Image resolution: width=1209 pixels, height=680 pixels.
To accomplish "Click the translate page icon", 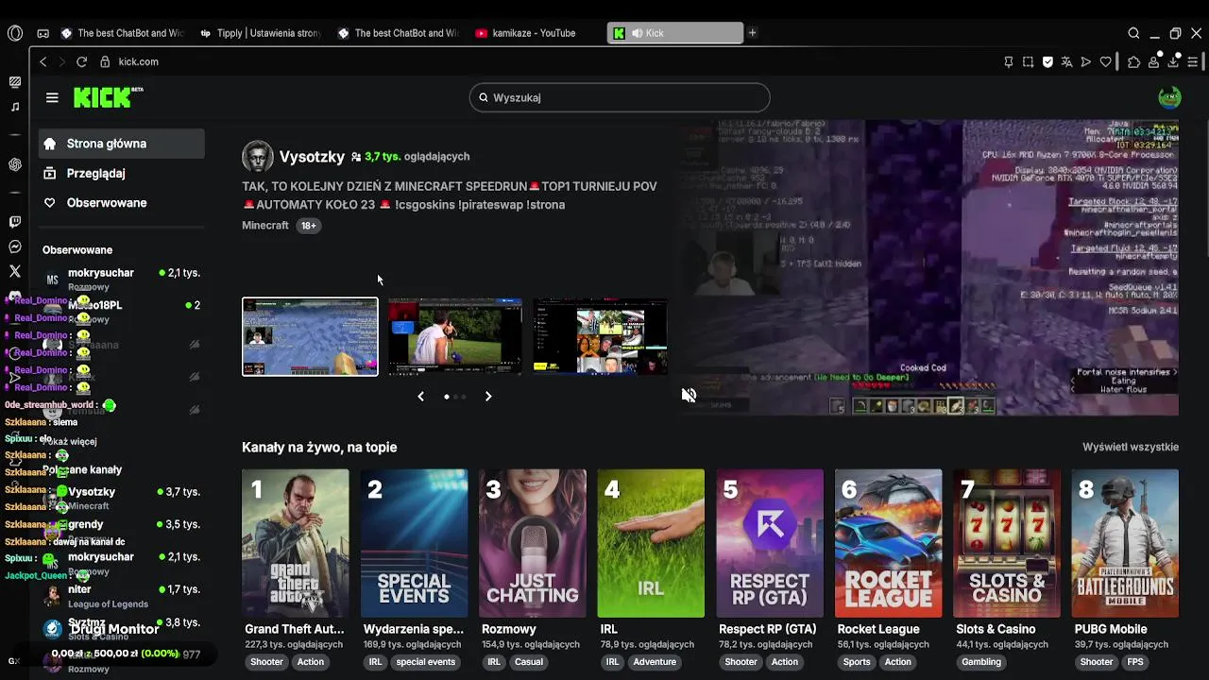I will pos(1066,62).
